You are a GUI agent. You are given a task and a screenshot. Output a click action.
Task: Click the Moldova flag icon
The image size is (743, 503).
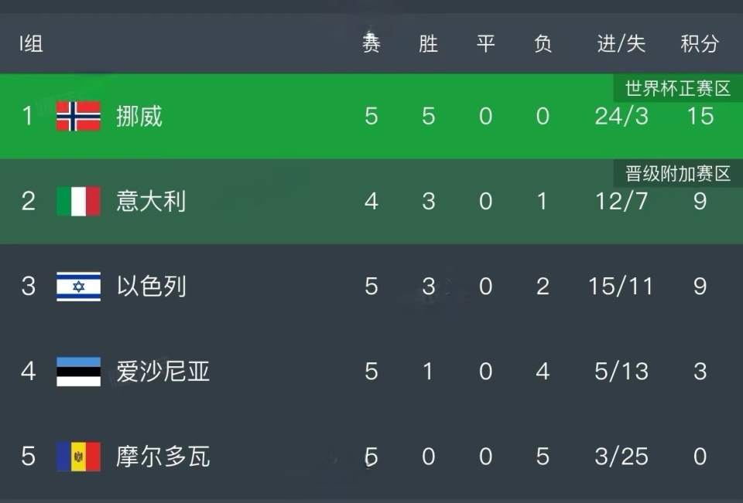pyautogui.click(x=78, y=457)
